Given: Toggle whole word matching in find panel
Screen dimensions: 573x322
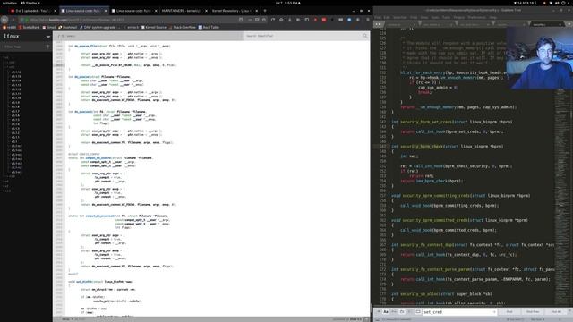Looking at the screenshot, I should point(394,312).
